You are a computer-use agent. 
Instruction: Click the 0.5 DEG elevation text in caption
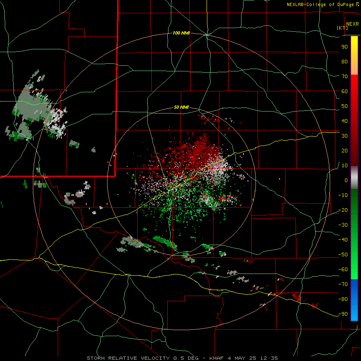coord(186,358)
